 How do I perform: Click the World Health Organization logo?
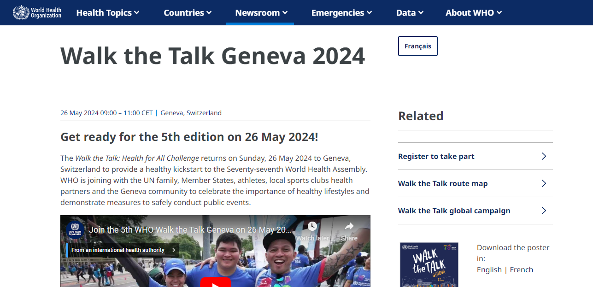click(x=37, y=12)
